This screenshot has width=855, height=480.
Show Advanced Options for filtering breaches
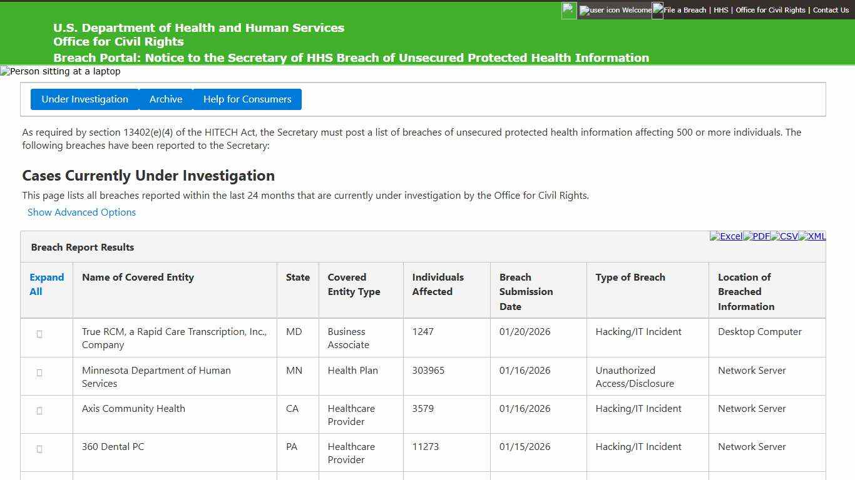[x=81, y=212]
